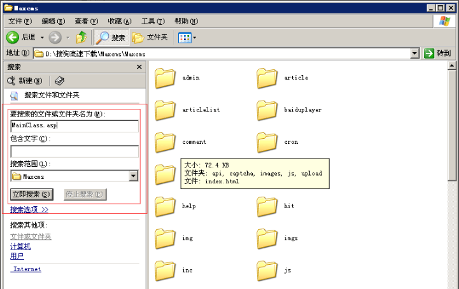The image size is (459, 289).
Task: Click the address bar path field
Action: 222,53
